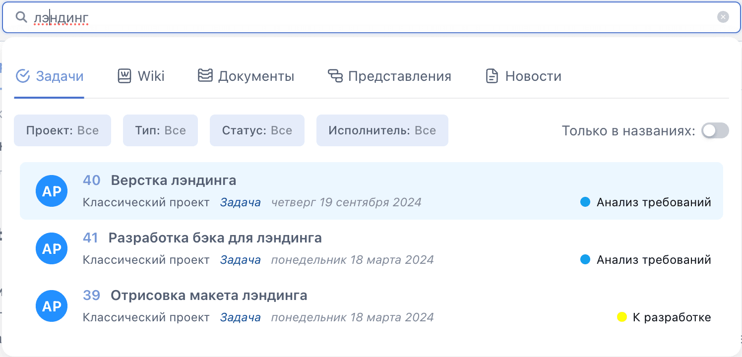Click the Wiki tab icon
The image size is (742, 357).
124,76
